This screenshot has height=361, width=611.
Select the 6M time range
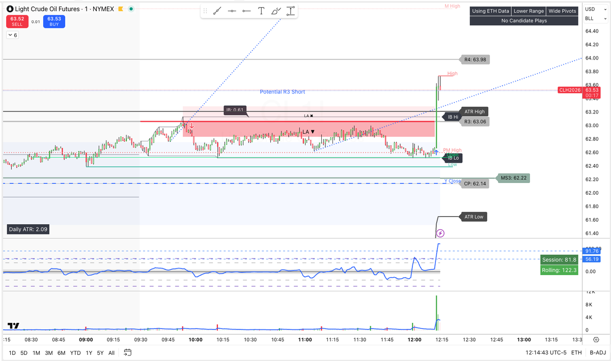[x=61, y=352]
